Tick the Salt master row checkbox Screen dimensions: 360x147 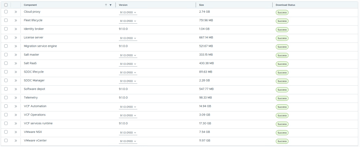(x=6, y=55)
